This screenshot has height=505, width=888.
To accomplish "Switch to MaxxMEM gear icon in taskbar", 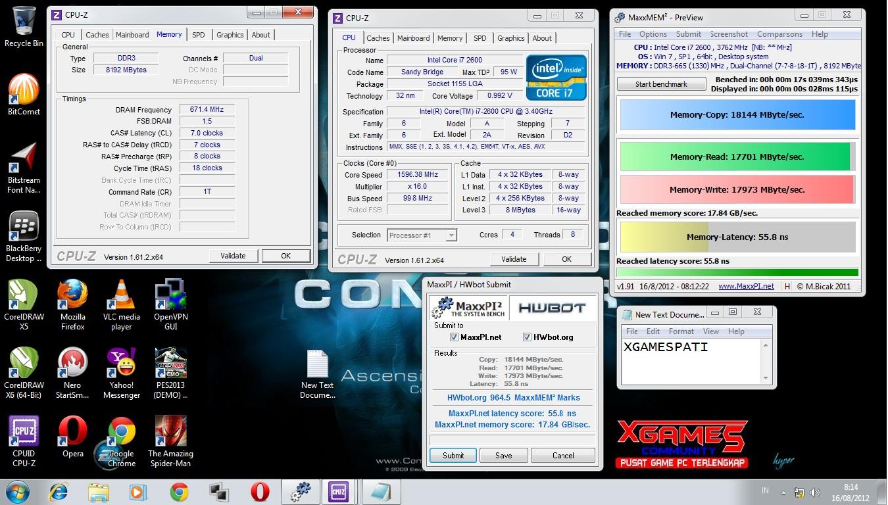I will [301, 492].
